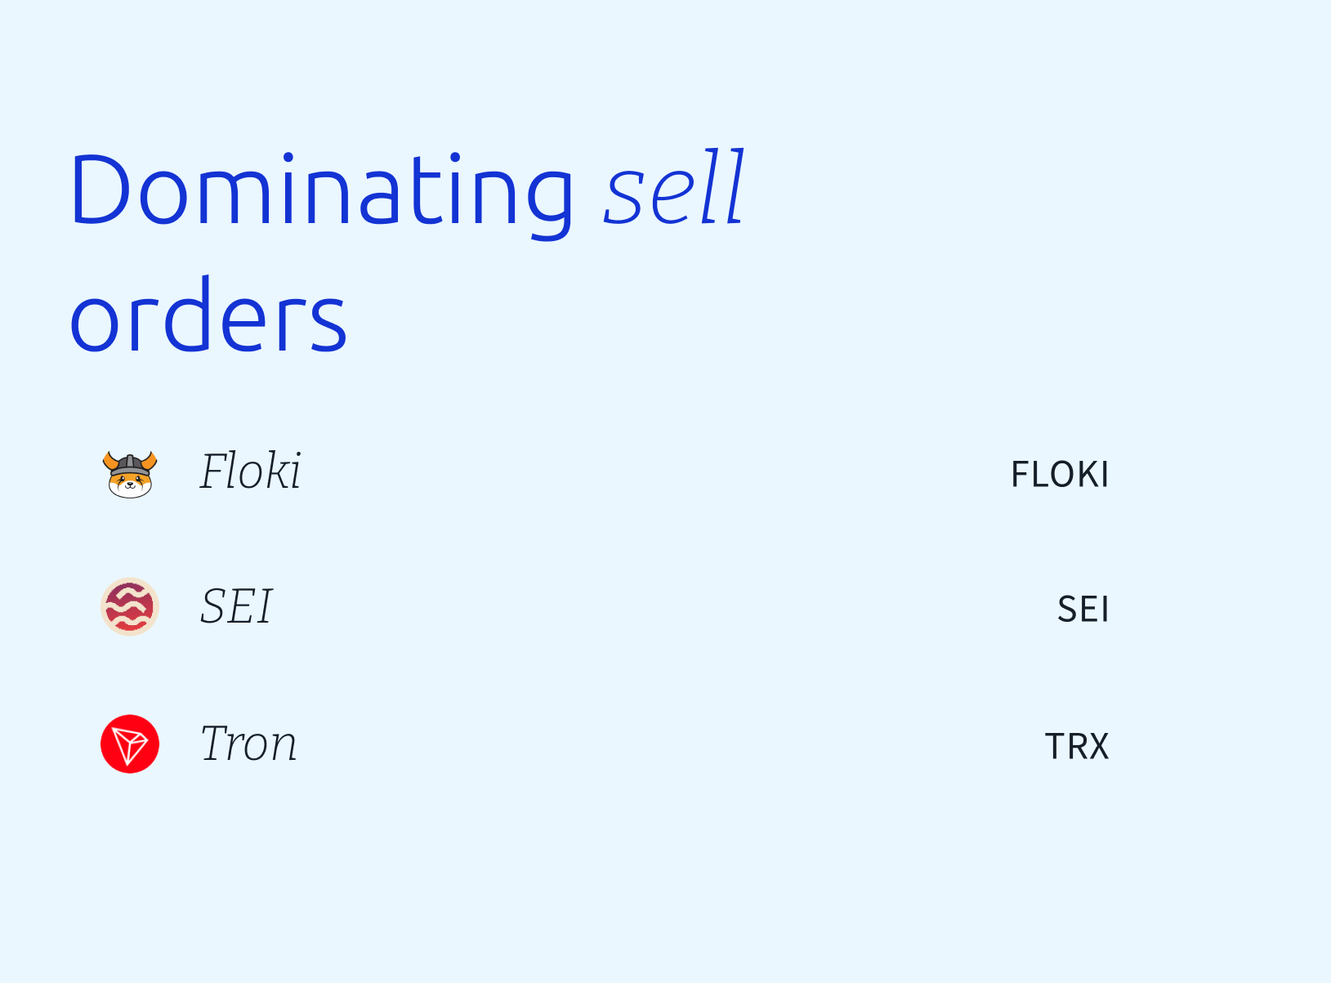The width and height of the screenshot is (1331, 983).
Task: Click the word Dominating in the heading
Action: click(323, 191)
